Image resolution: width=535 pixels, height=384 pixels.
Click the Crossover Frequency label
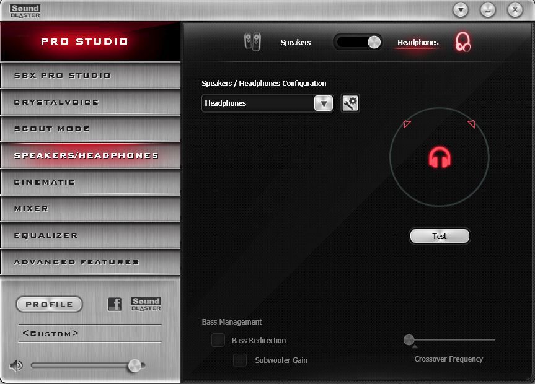tap(448, 359)
